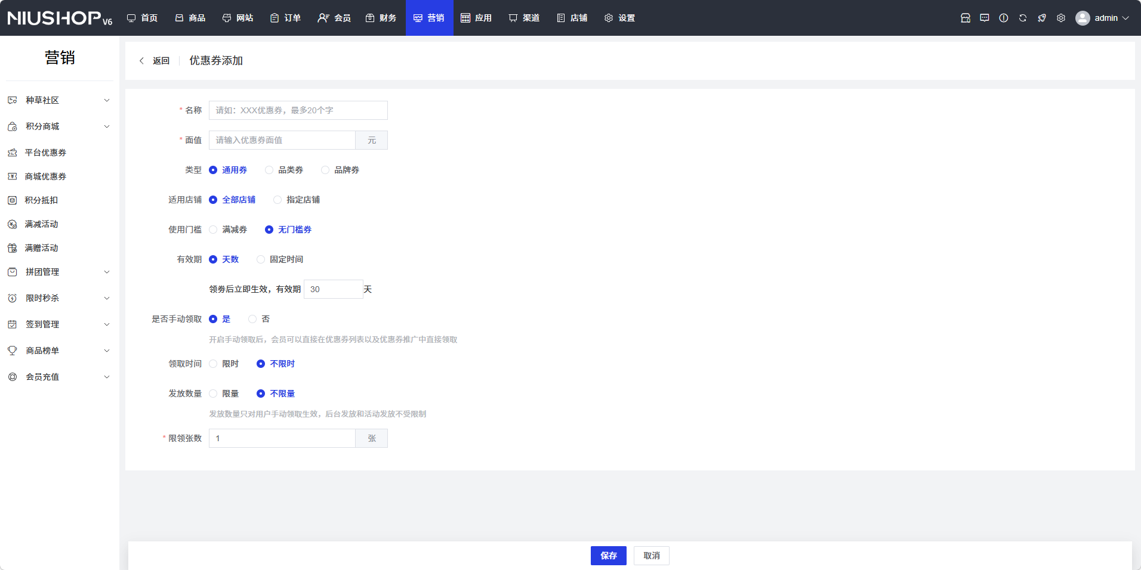Screen dimensions: 1141x570
Task: Click the 积分抵扣 sidebar icon
Action: 13,200
